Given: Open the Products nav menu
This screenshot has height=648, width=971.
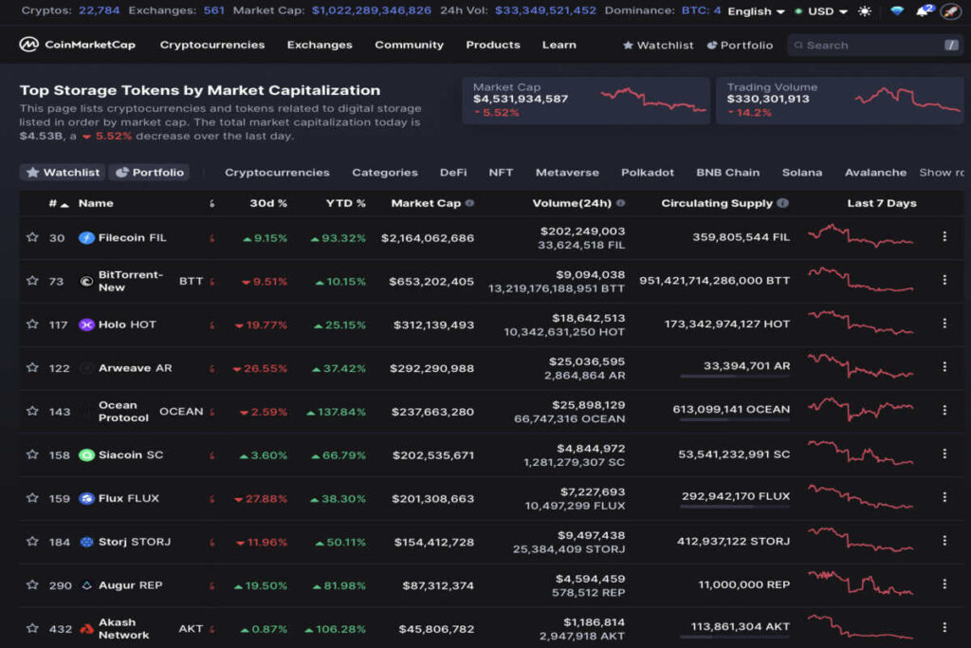Looking at the screenshot, I should tap(493, 45).
